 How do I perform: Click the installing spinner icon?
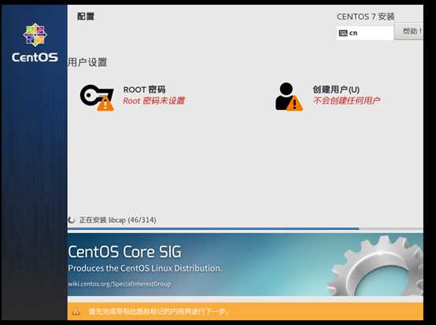click(72, 220)
